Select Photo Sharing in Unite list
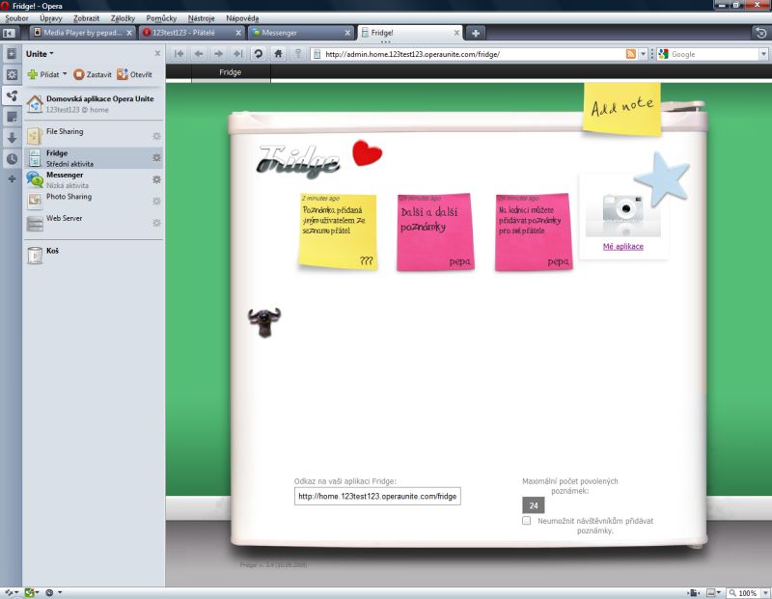This screenshot has height=599, width=772. click(x=94, y=201)
